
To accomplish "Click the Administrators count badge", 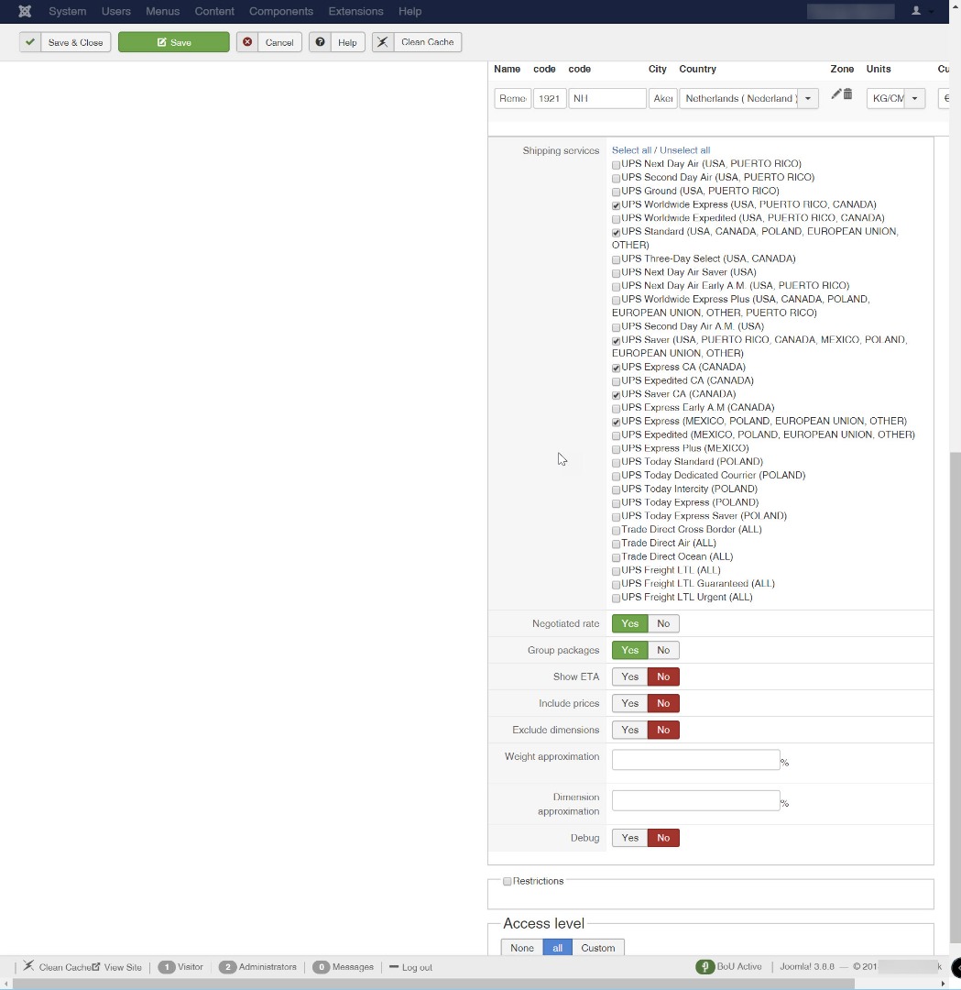I will [x=227, y=967].
